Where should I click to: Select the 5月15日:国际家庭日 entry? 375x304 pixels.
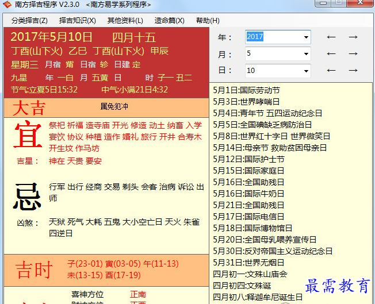click(x=248, y=171)
